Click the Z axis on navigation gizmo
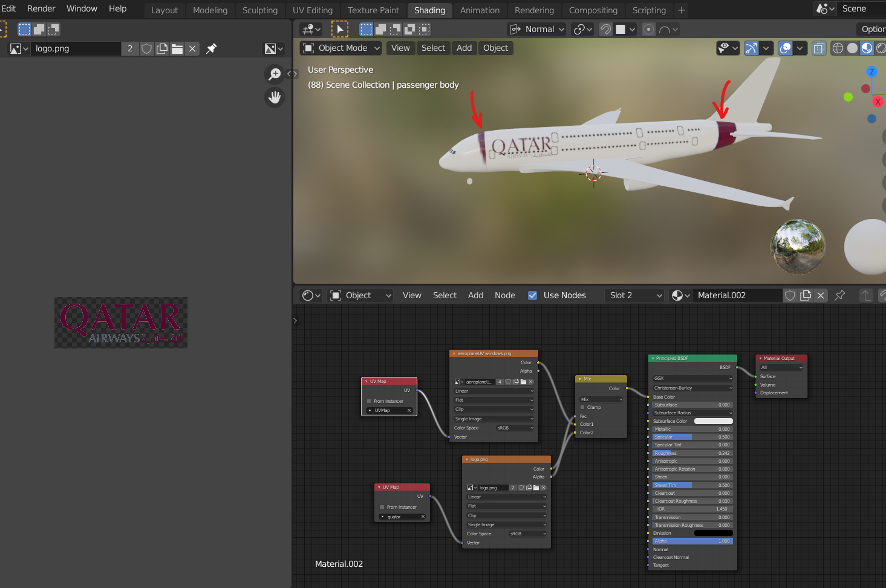 (x=871, y=71)
